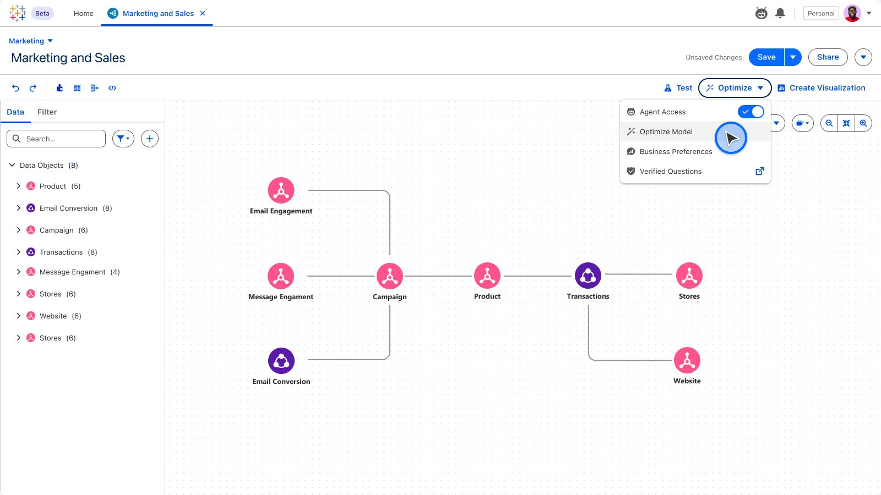The width and height of the screenshot is (881, 495).
Task: Open Verified Questions external link icon
Action: (x=760, y=171)
